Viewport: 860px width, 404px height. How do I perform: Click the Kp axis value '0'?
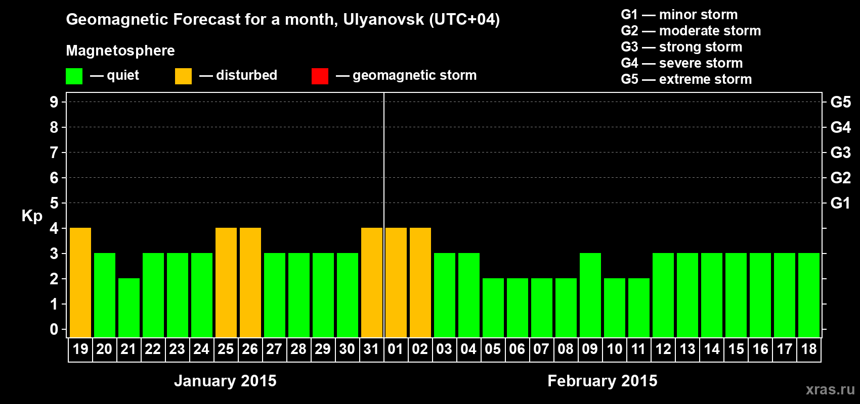click(54, 329)
